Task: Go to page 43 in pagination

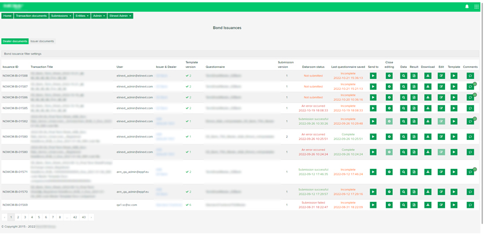Action: [84, 217]
